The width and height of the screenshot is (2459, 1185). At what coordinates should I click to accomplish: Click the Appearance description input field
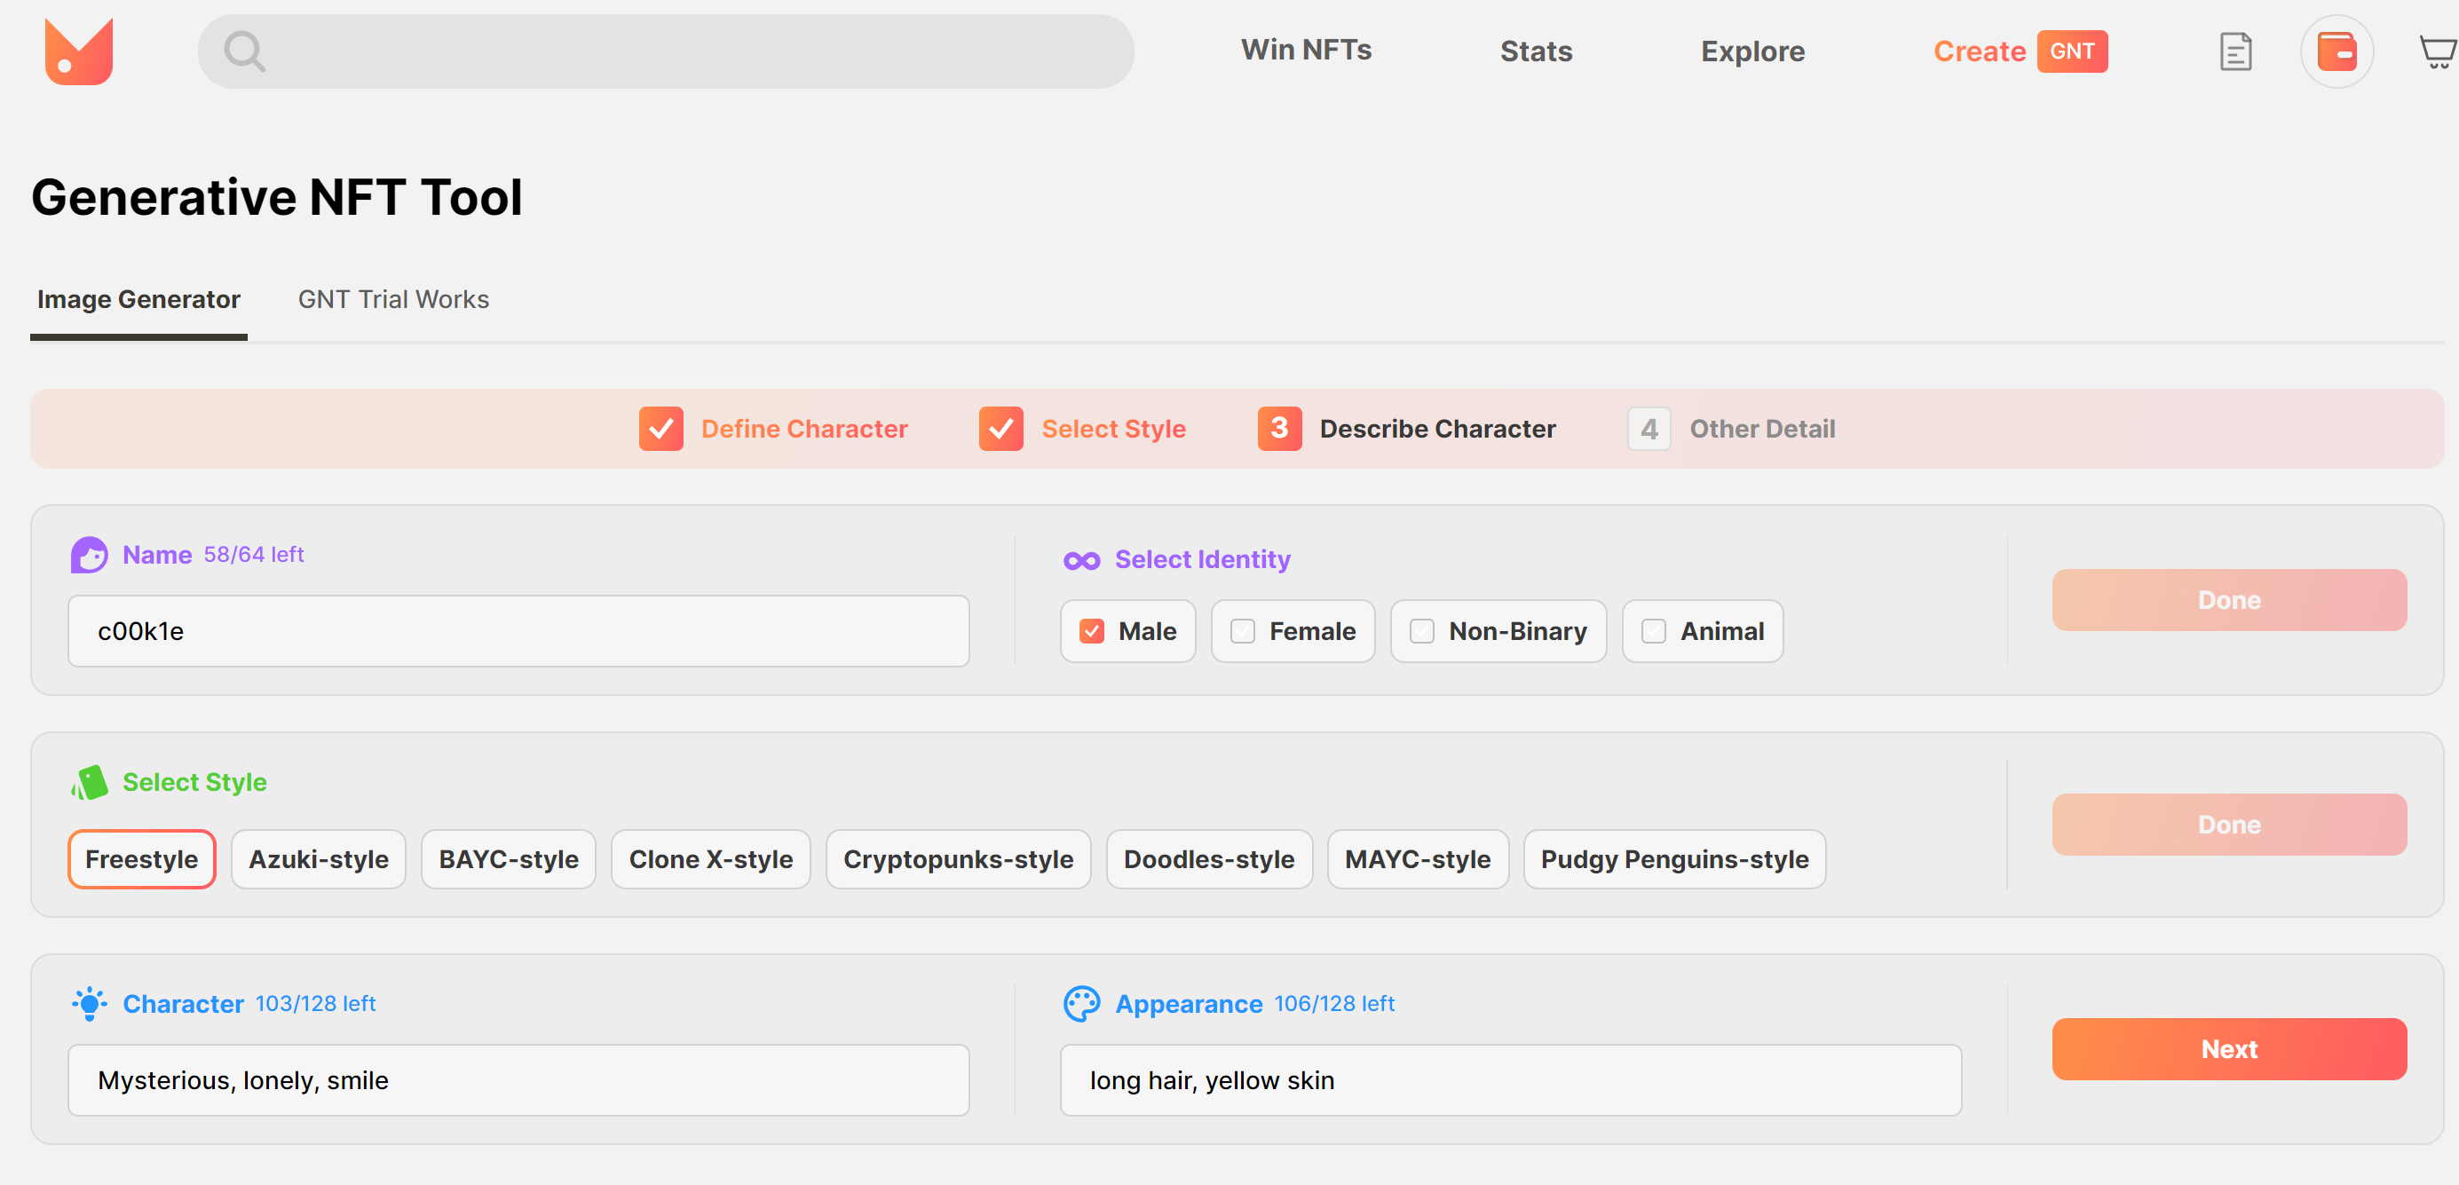pyautogui.click(x=1510, y=1080)
